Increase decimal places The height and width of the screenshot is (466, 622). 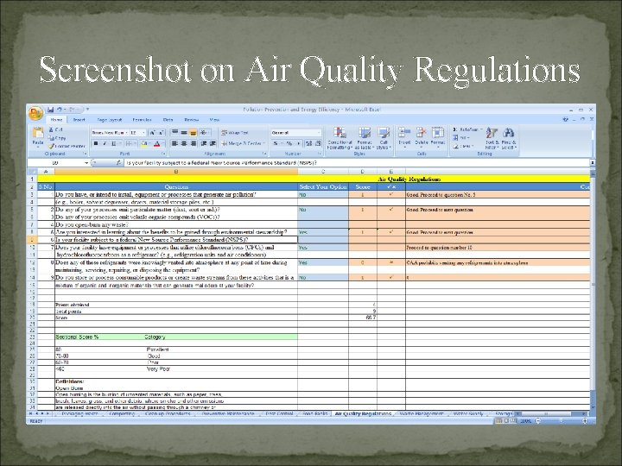309,143
